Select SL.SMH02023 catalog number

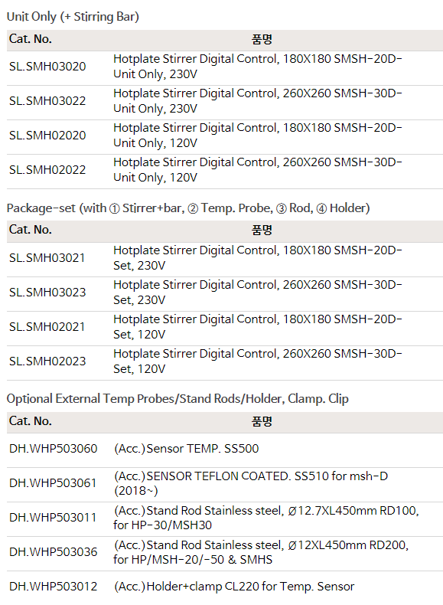pyautogui.click(x=47, y=361)
